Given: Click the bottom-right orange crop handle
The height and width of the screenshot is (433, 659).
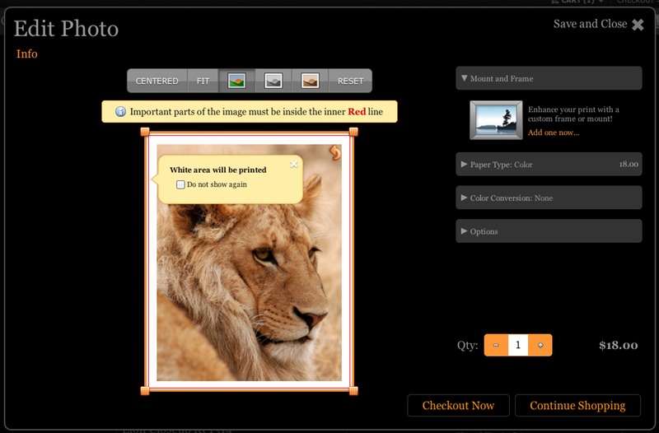Looking at the screenshot, I should 353,390.
